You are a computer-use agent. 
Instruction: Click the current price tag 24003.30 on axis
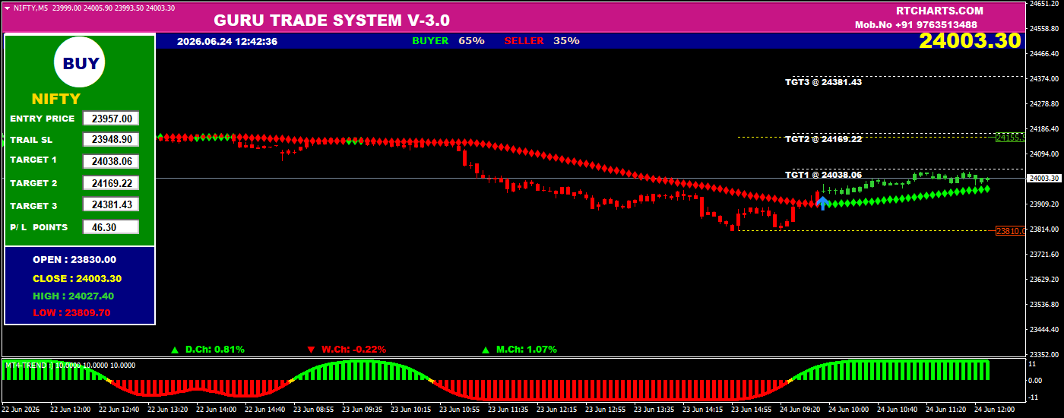click(1044, 178)
